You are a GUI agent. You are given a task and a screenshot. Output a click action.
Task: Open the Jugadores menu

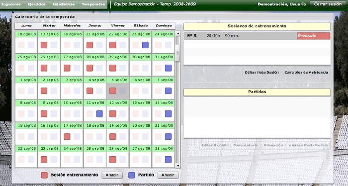coord(11,4)
